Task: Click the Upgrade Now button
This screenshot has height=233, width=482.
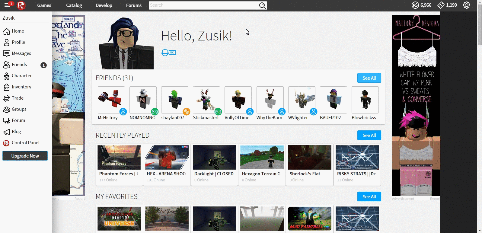Action: point(25,156)
